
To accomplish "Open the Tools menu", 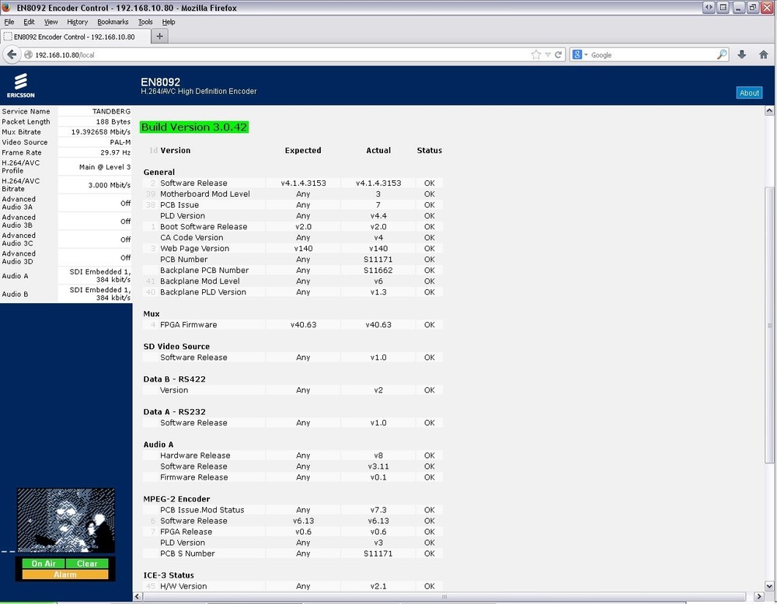I will 145,22.
